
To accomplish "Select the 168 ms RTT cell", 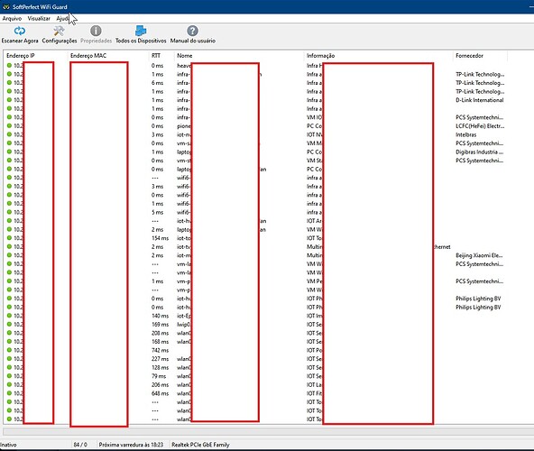I will [160, 342].
